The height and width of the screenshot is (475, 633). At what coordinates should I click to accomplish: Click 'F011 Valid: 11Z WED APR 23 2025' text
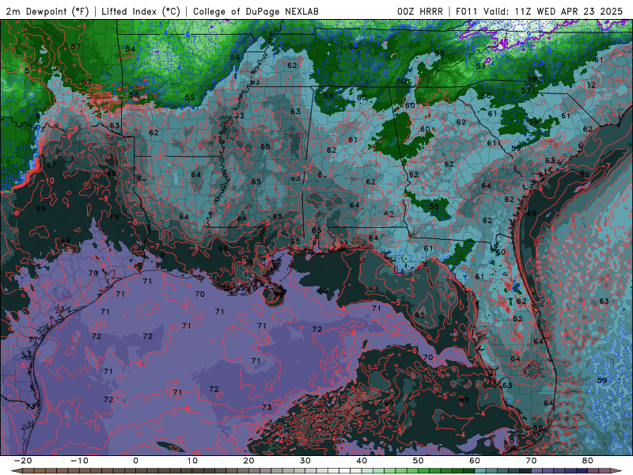pos(539,11)
